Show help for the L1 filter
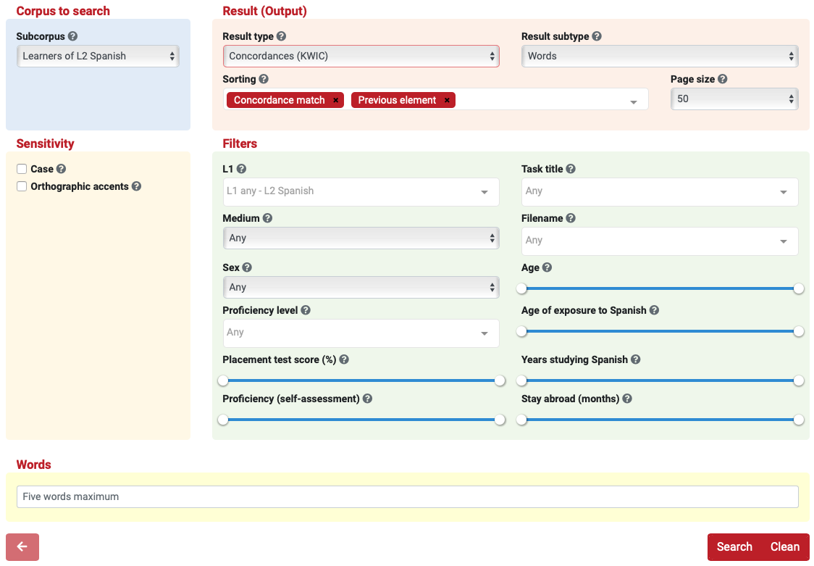The image size is (814, 566). (x=241, y=169)
